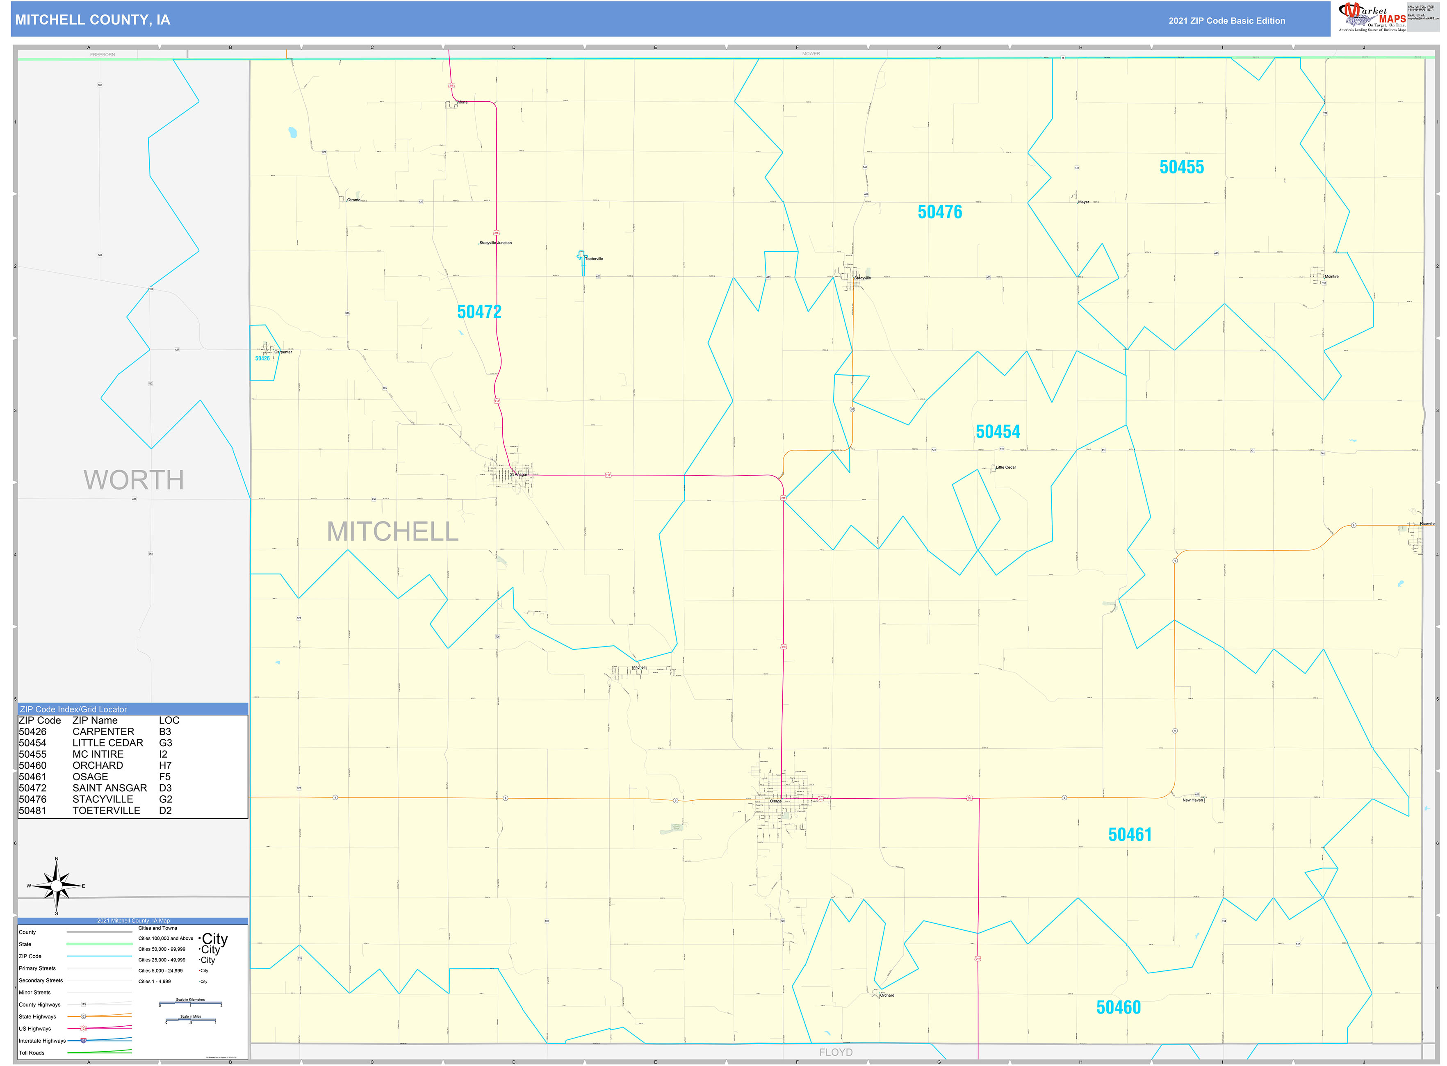Click the US Highways legend symbol

click(84, 1029)
